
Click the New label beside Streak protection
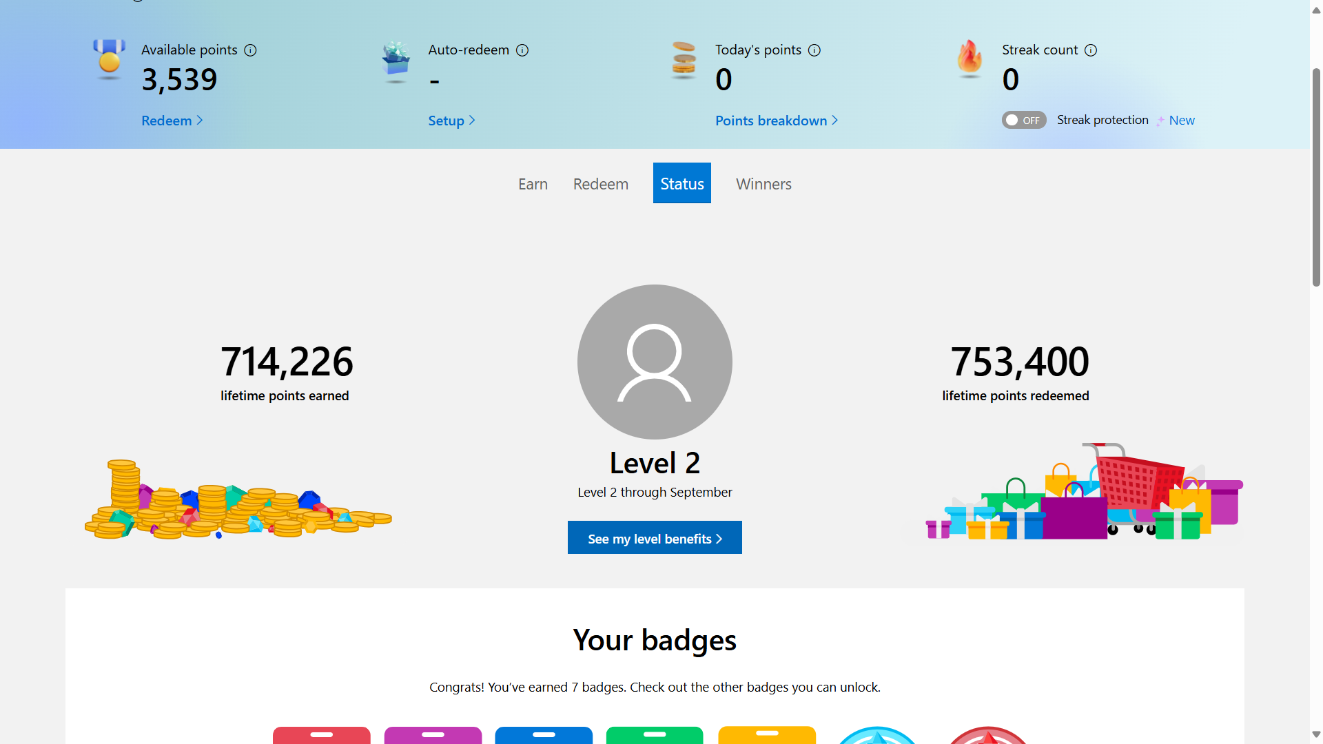pyautogui.click(x=1181, y=120)
